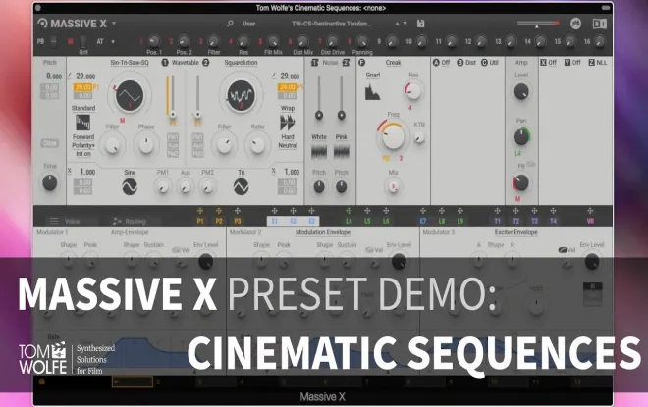Click the Massive X logo

(73, 24)
